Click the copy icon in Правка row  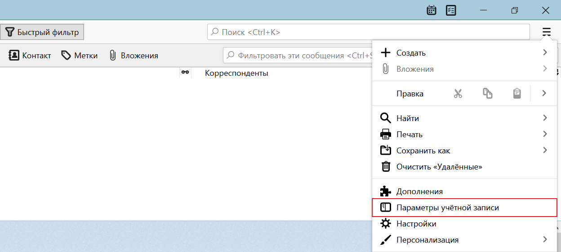[x=487, y=94]
